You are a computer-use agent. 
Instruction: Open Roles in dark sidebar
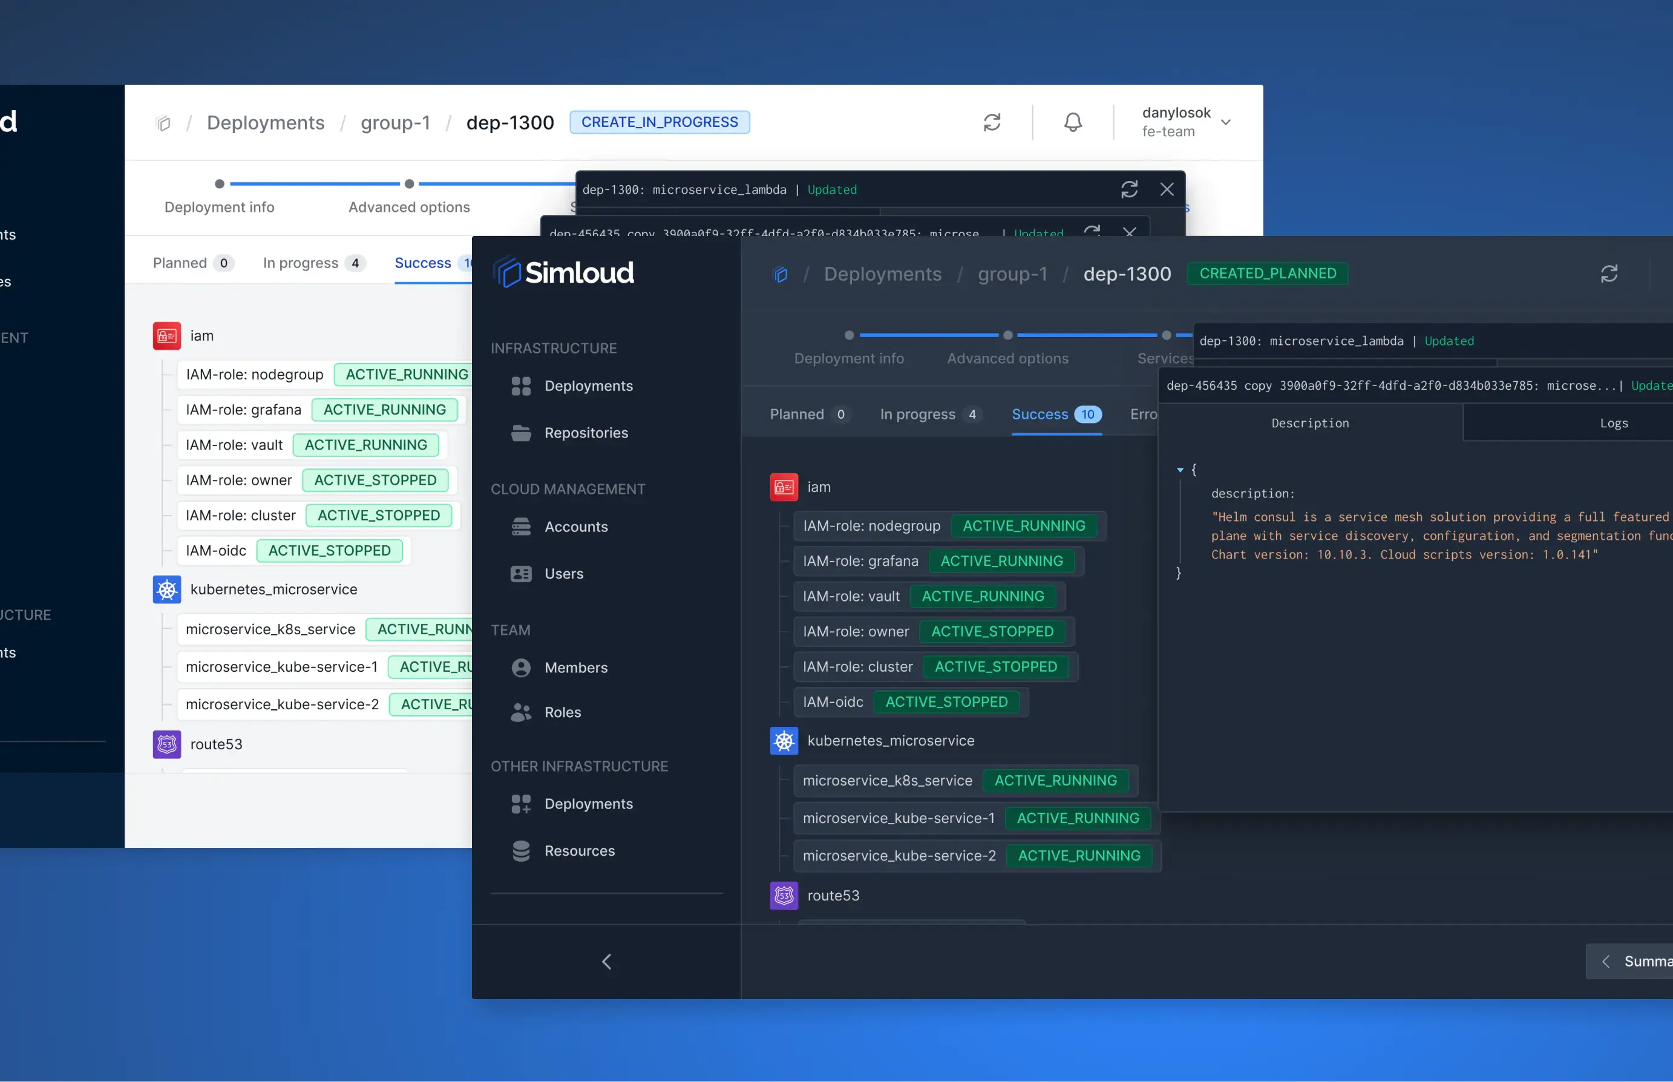click(x=546, y=712)
